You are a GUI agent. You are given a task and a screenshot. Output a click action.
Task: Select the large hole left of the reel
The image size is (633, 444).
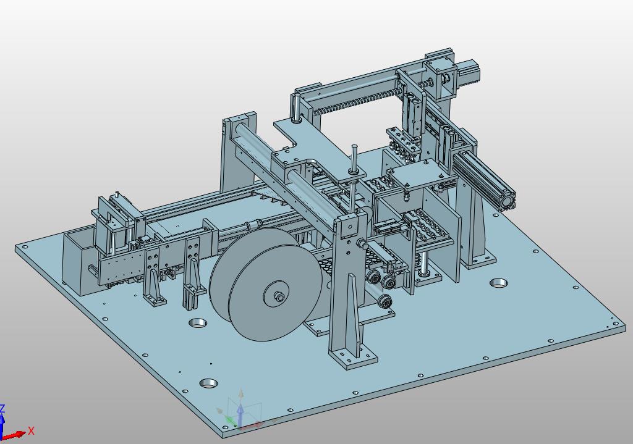[x=198, y=323]
